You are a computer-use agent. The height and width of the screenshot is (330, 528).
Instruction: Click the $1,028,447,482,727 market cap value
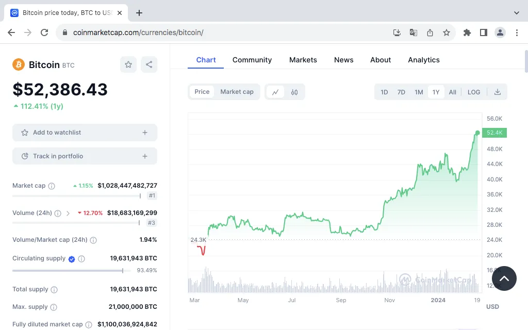127,186
